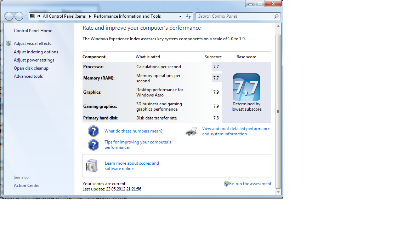The width and height of the screenshot is (408, 229).
Task: Click the vertical scrollbar thumb
Action: coord(278,111)
